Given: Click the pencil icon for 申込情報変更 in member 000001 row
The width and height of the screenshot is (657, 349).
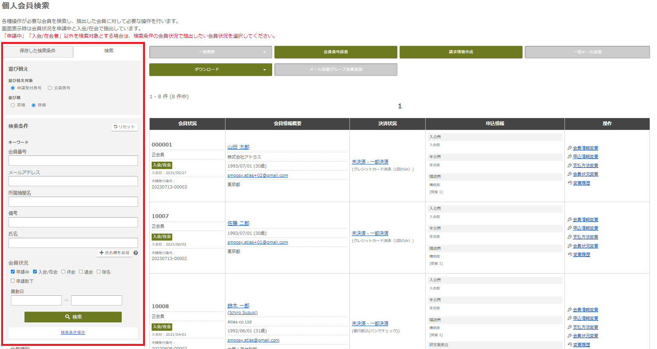Looking at the screenshot, I should pyautogui.click(x=570, y=156).
